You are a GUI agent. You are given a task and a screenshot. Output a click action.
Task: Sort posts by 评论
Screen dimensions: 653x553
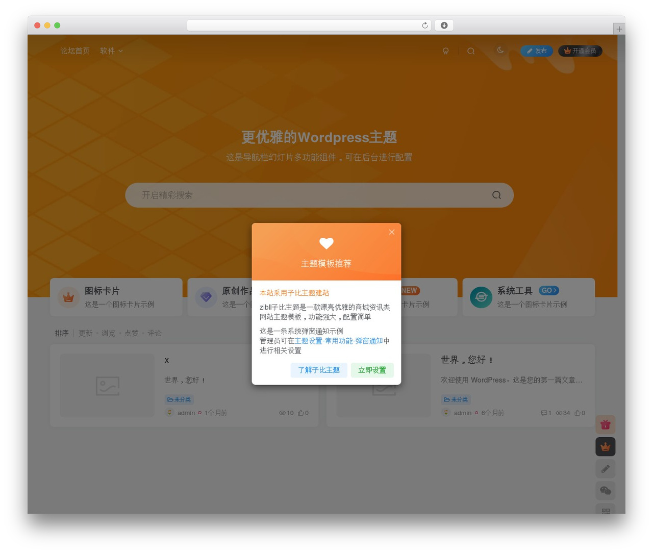[155, 333]
